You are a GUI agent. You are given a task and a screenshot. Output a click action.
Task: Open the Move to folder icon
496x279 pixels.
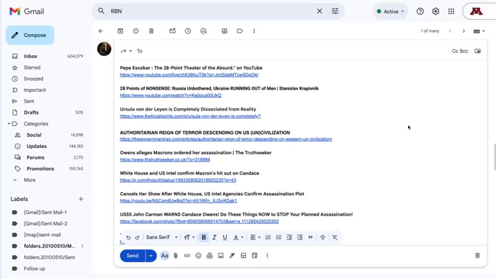[224, 31]
